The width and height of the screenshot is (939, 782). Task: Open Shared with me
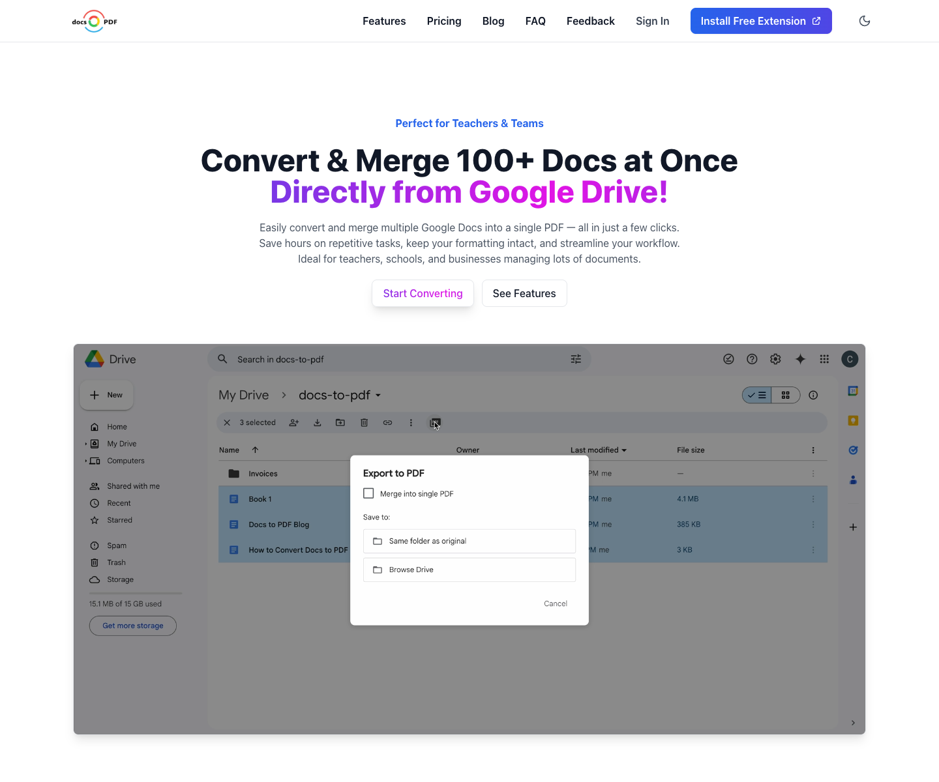(x=133, y=486)
